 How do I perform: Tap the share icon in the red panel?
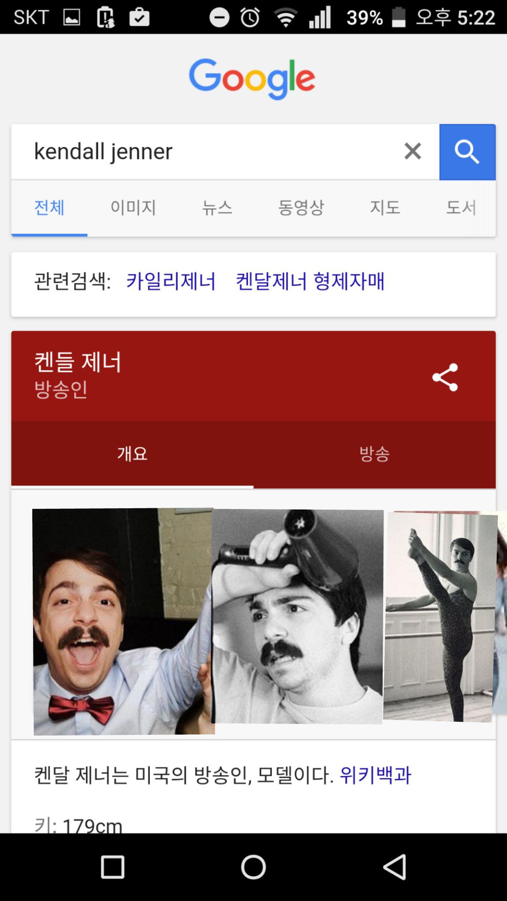(445, 377)
